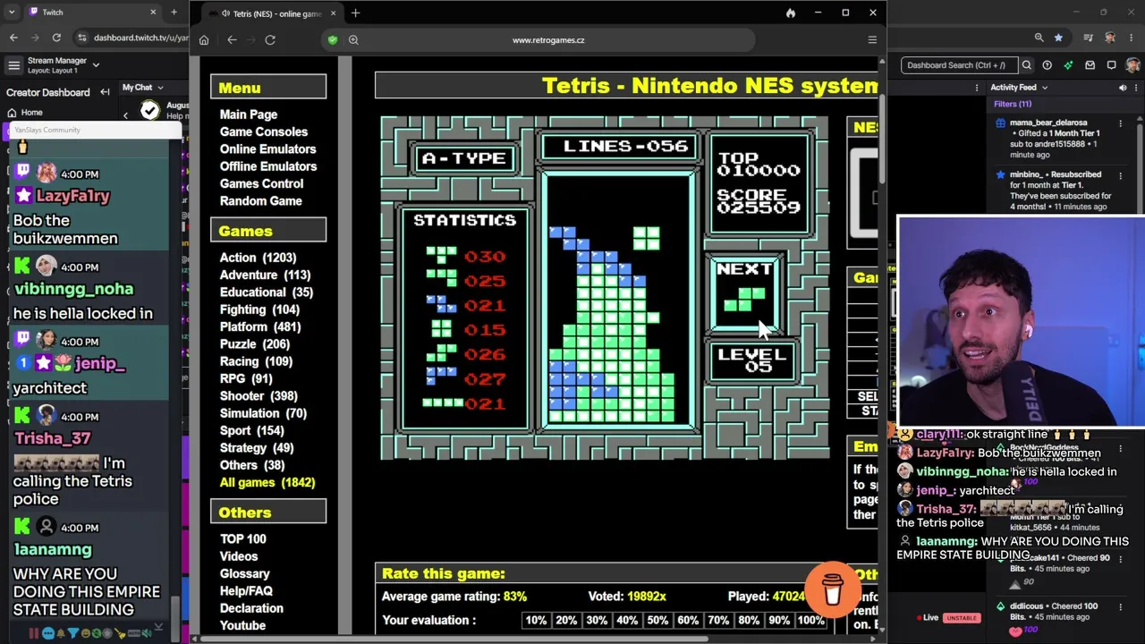The image size is (1145, 644).
Task: Browse Puzzle (206) games category
Action: click(x=255, y=344)
